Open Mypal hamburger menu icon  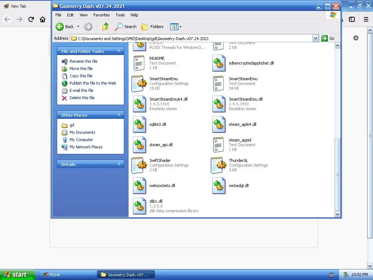pos(366,19)
